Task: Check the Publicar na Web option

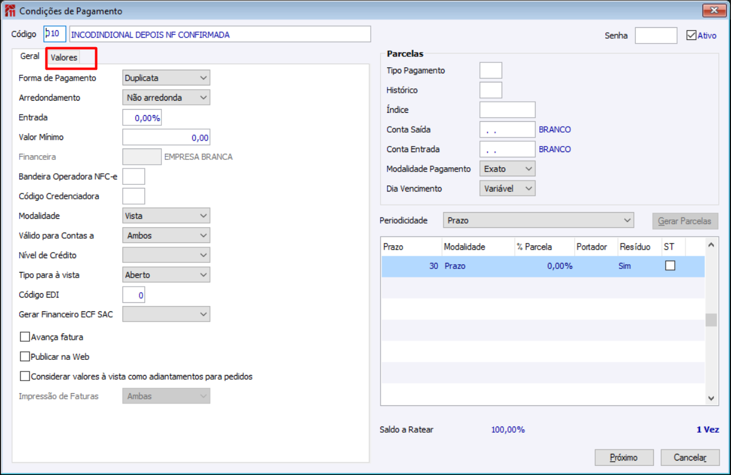Action: pyautogui.click(x=25, y=357)
